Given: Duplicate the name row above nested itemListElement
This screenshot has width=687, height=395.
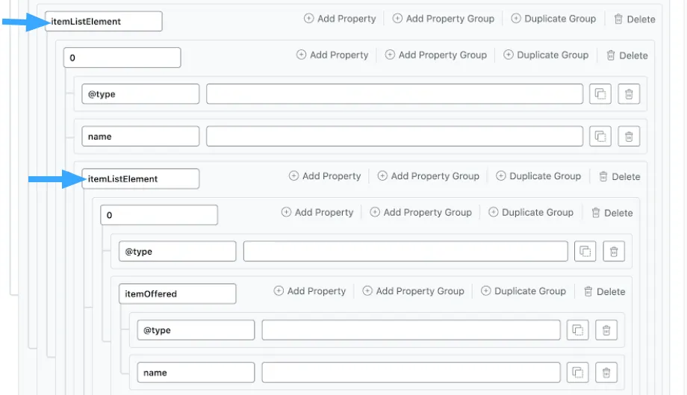Looking at the screenshot, I should [600, 136].
